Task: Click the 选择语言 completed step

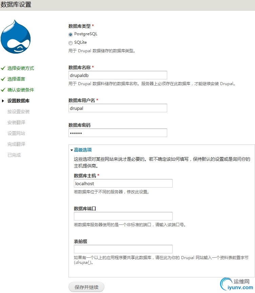Action: 16,79
